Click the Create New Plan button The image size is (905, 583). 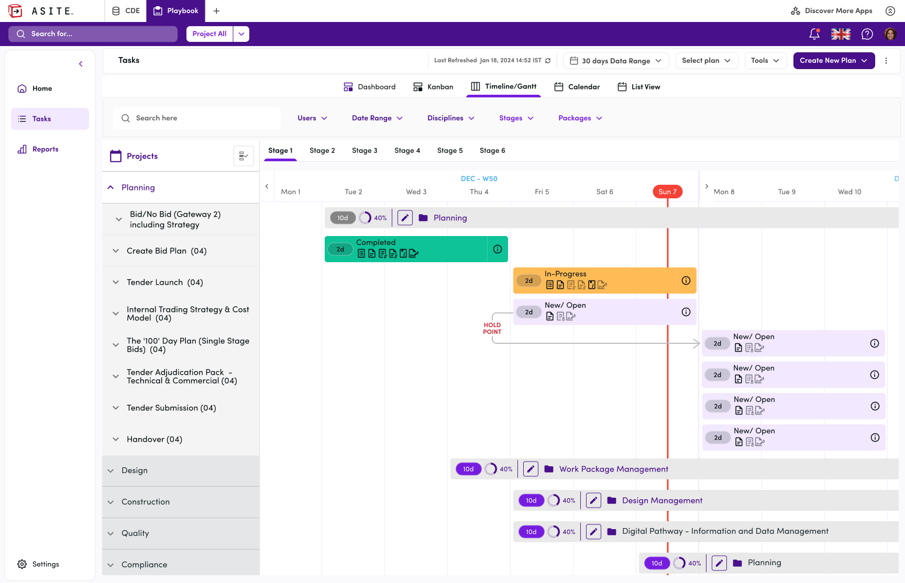tap(833, 60)
